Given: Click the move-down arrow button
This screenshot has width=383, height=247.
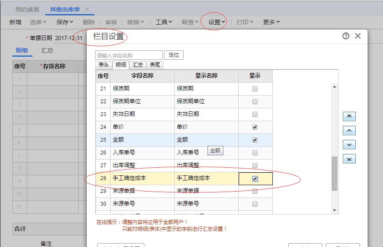Looking at the screenshot, I should 349,145.
